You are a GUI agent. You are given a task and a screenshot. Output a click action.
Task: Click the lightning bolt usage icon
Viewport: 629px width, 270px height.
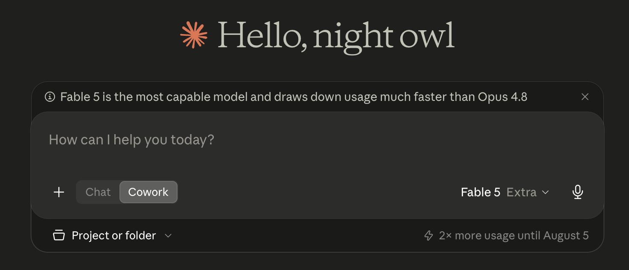click(428, 236)
